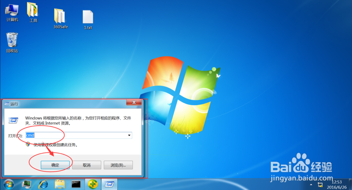Click 浏览(B)... to browse files
The image size is (352, 190).
118,165
